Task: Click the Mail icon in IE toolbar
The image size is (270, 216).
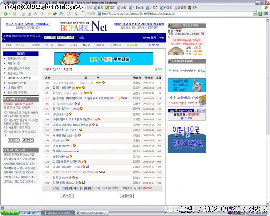Action: point(69,13)
